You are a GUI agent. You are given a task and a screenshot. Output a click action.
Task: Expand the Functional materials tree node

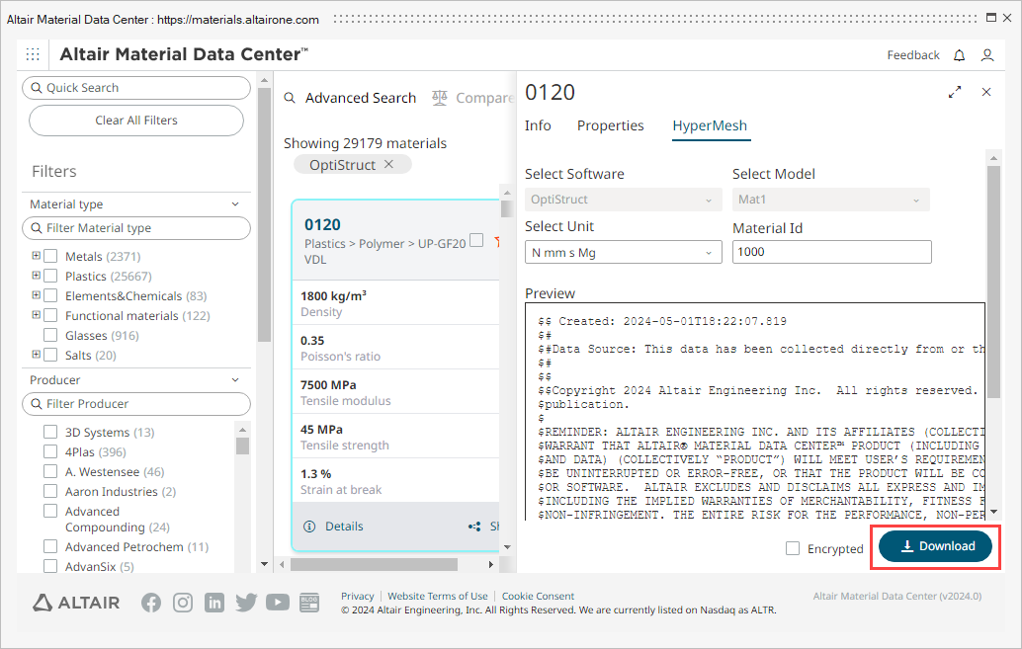tap(36, 315)
